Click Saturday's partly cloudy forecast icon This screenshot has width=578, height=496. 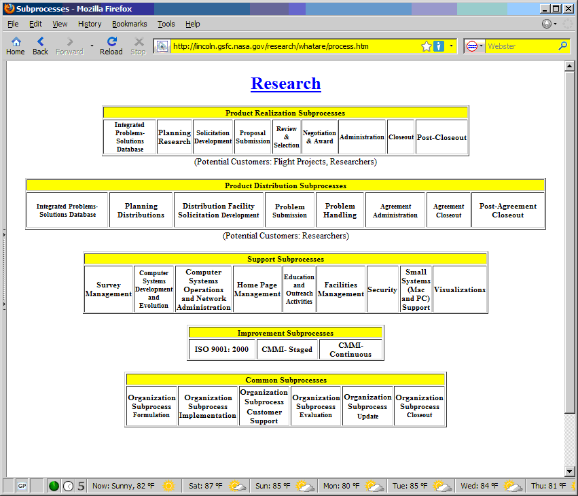pos(238,486)
